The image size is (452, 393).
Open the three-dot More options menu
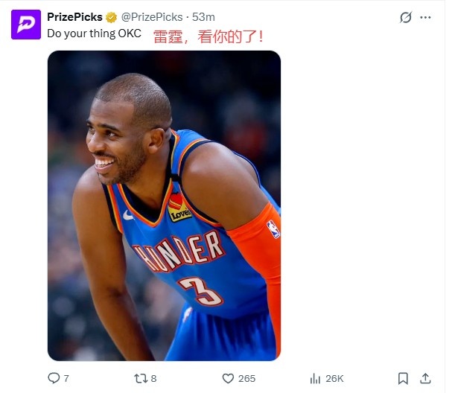[425, 18]
